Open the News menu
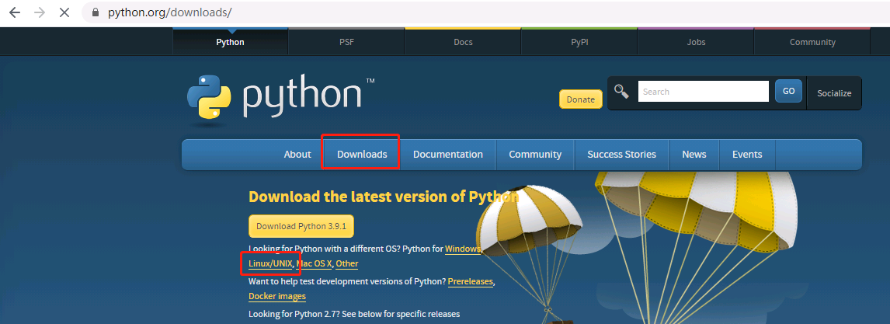Image resolution: width=890 pixels, height=324 pixels. tap(694, 155)
